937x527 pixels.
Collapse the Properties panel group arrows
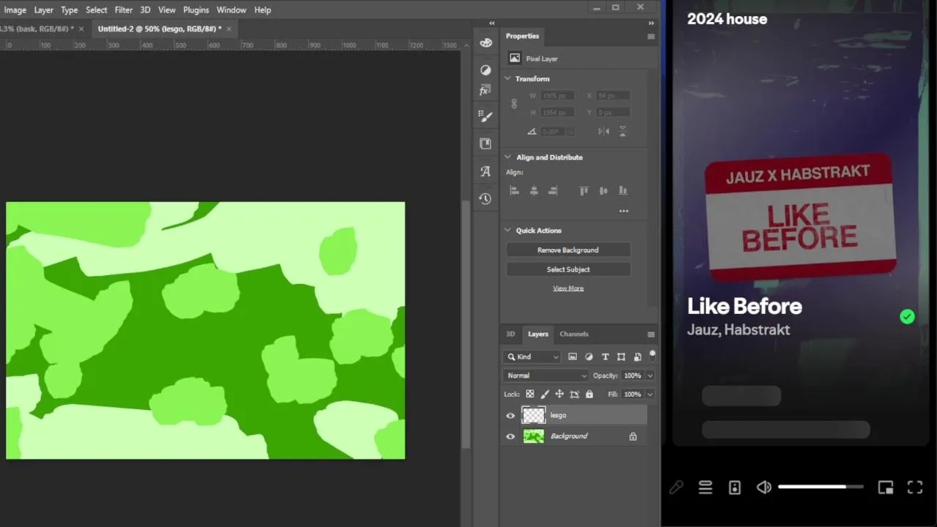(x=651, y=23)
